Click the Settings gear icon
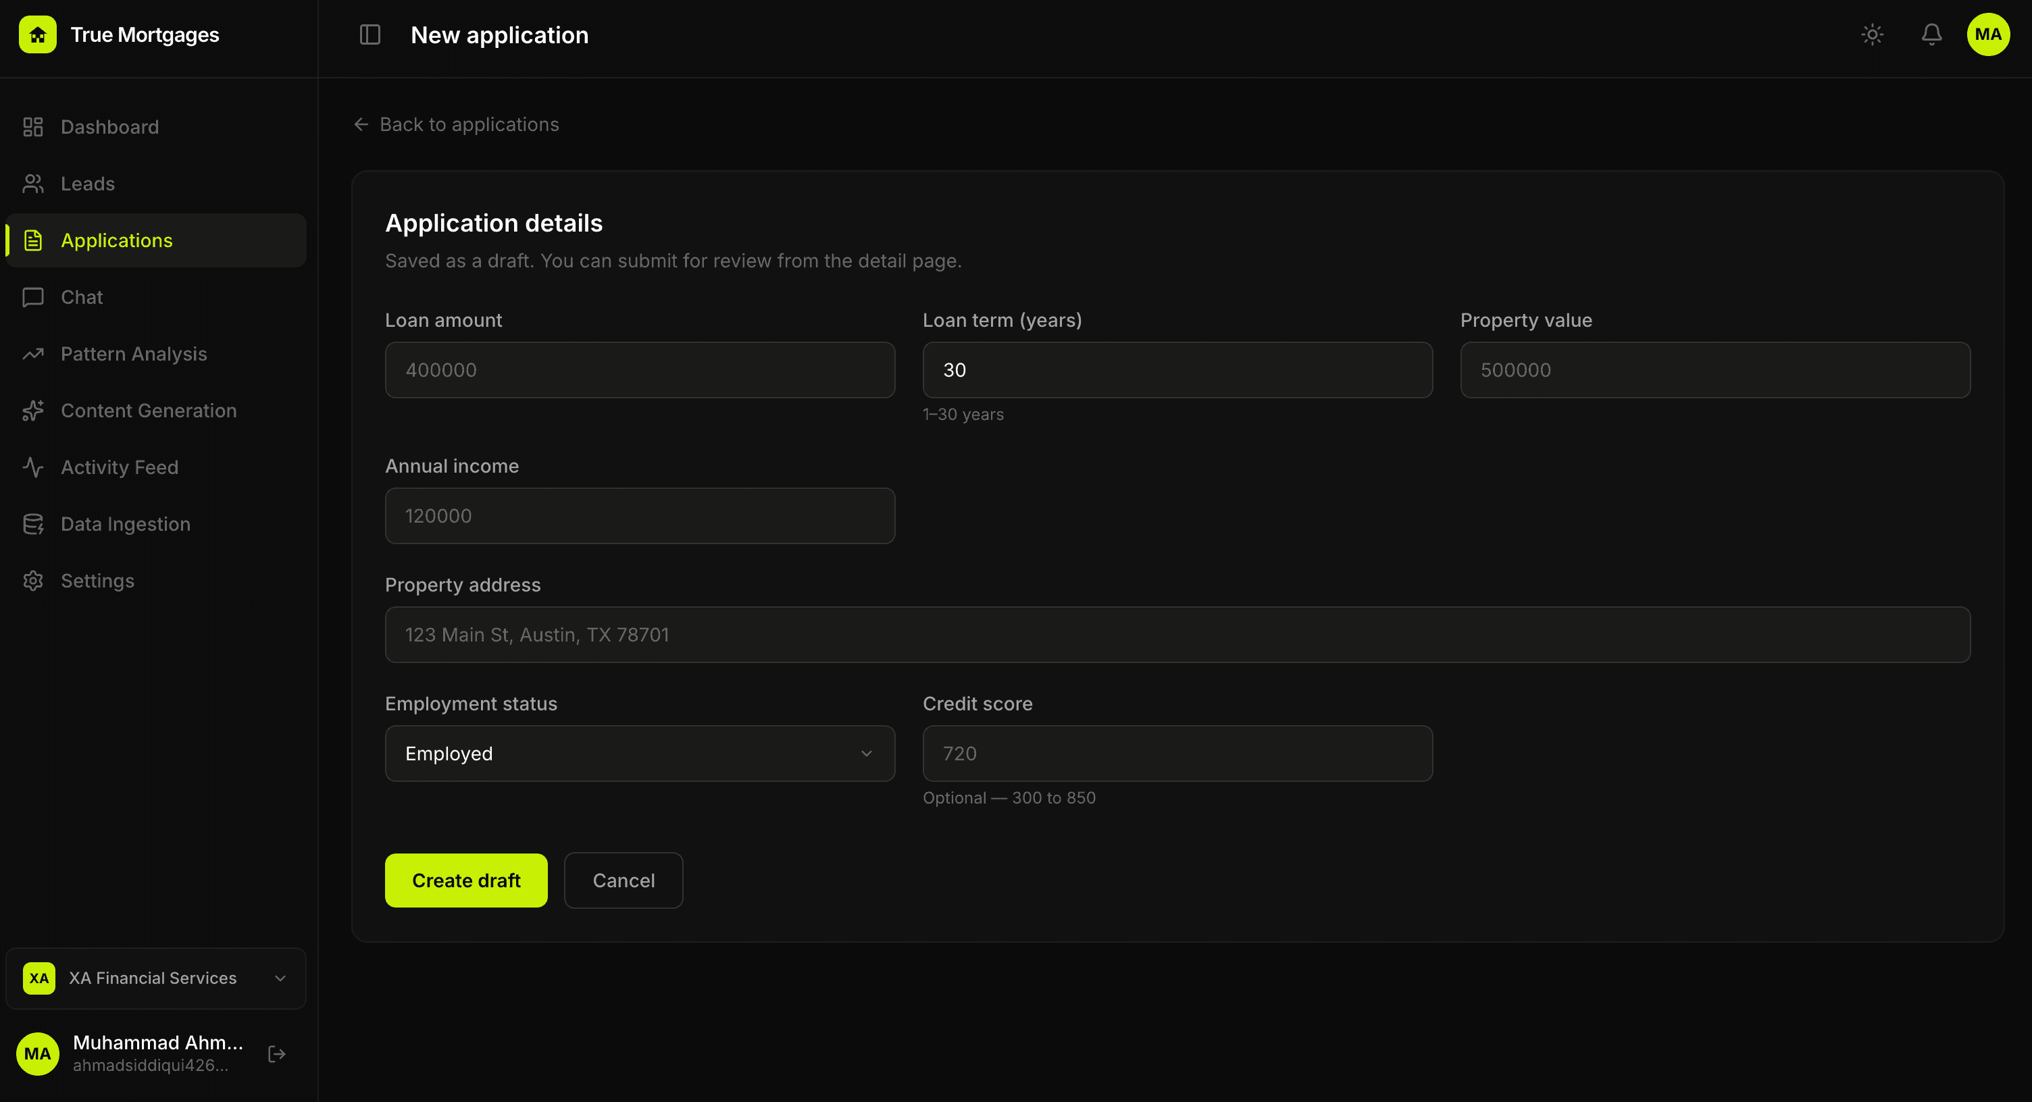The image size is (2032, 1102). click(x=33, y=581)
